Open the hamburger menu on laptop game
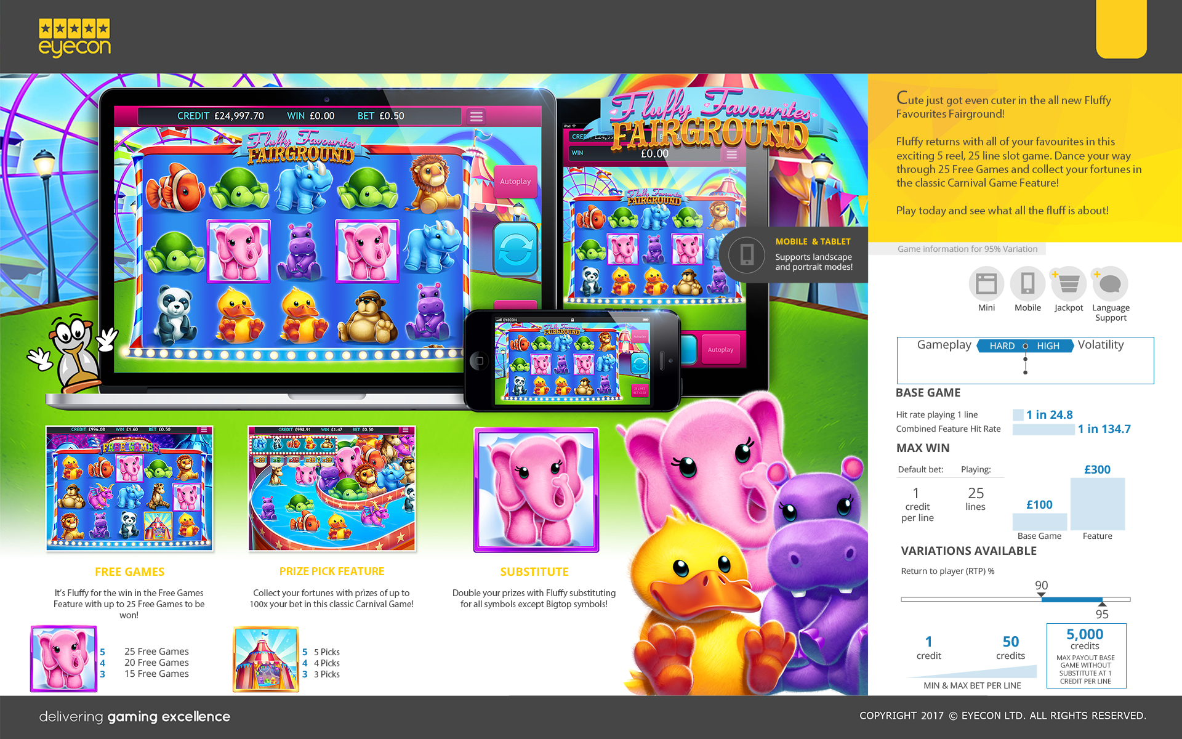 (x=476, y=116)
